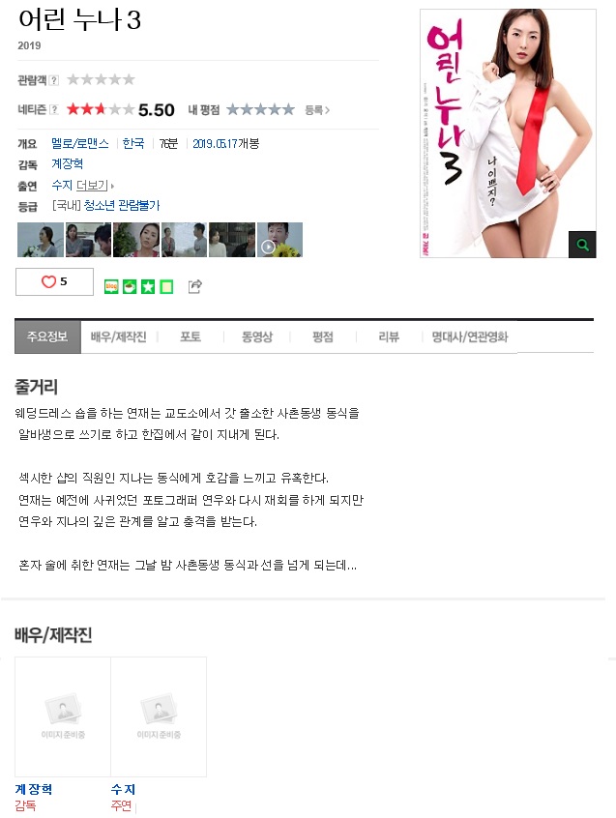Open the share arrow icon
616x818 pixels.
[195, 286]
